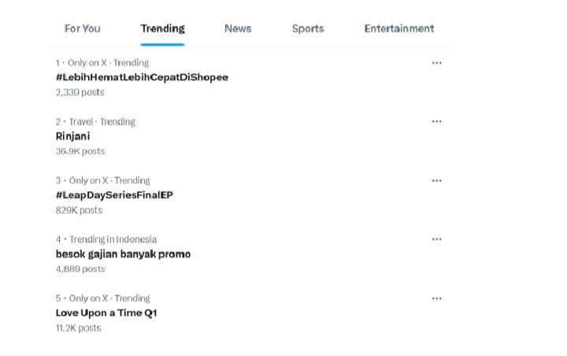Switch to the For You tab

coord(83,28)
